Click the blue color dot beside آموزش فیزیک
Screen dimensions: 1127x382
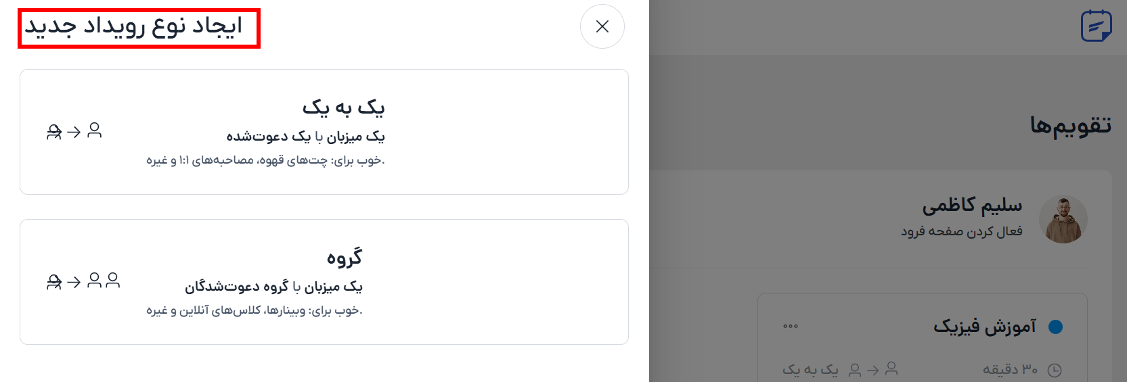coord(1055,327)
